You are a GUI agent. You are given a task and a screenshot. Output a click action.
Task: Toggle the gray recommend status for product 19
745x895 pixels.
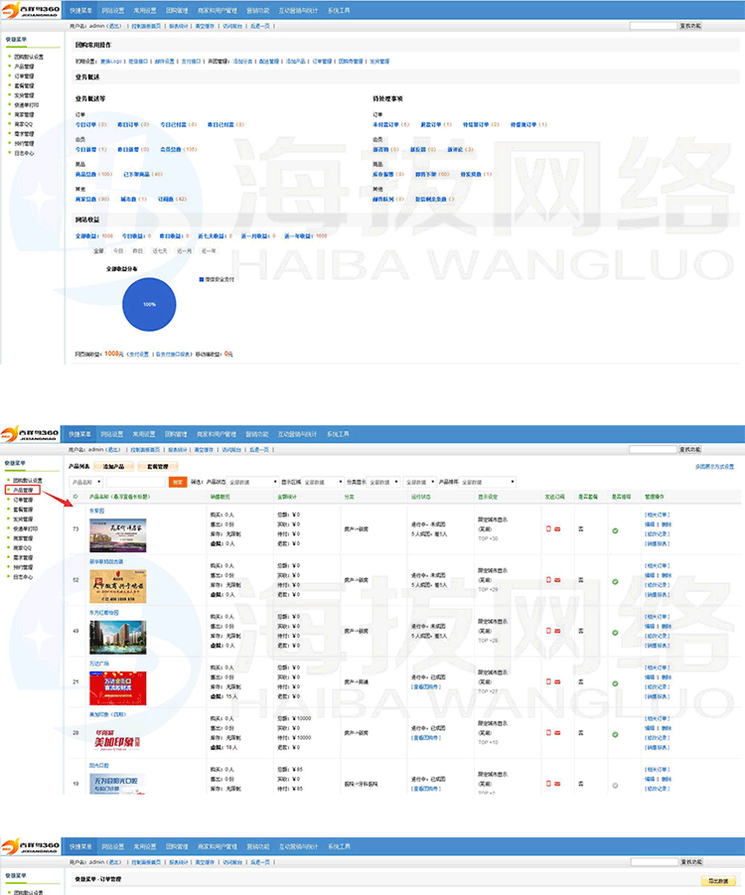tap(615, 785)
